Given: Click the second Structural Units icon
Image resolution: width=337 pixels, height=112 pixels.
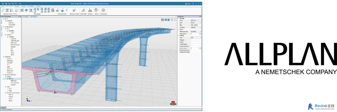Looking at the screenshot, I should pos(63,10).
